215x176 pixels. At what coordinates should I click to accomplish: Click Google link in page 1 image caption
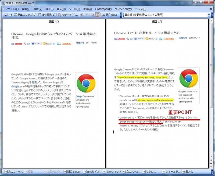79,96
